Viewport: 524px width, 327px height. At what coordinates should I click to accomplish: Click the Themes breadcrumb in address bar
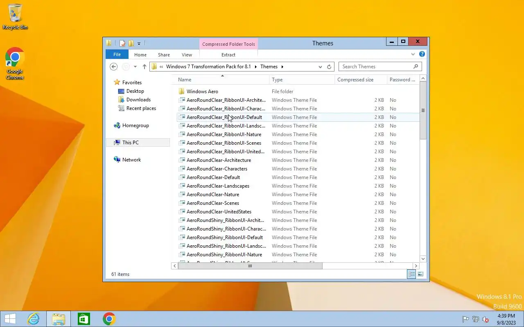pyautogui.click(x=269, y=67)
